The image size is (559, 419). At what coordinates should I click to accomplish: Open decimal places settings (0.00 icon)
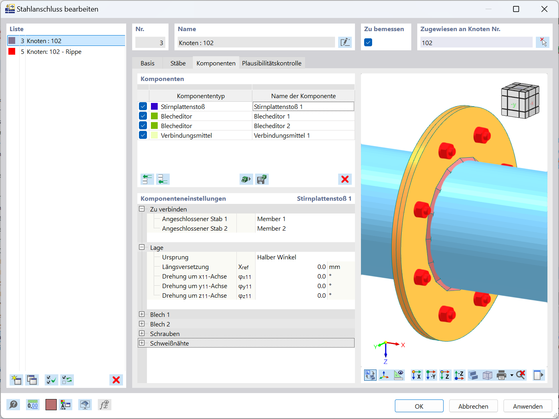[x=32, y=405]
